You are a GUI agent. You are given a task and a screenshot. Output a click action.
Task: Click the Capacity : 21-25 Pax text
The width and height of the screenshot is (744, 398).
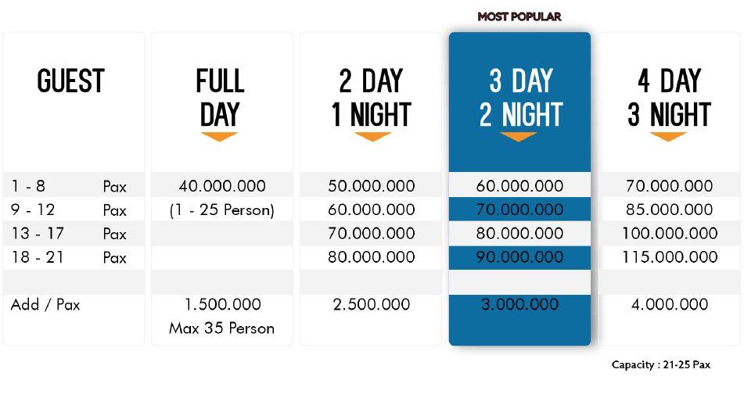(x=661, y=365)
